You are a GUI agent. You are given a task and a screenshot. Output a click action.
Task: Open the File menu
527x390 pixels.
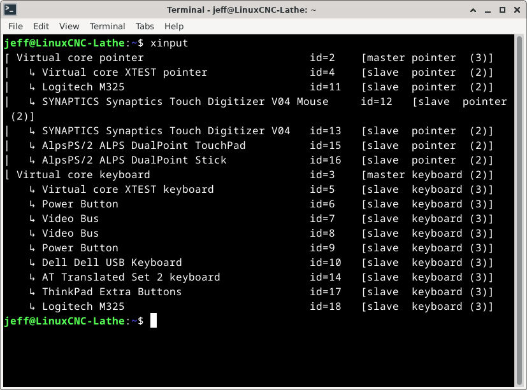15,26
